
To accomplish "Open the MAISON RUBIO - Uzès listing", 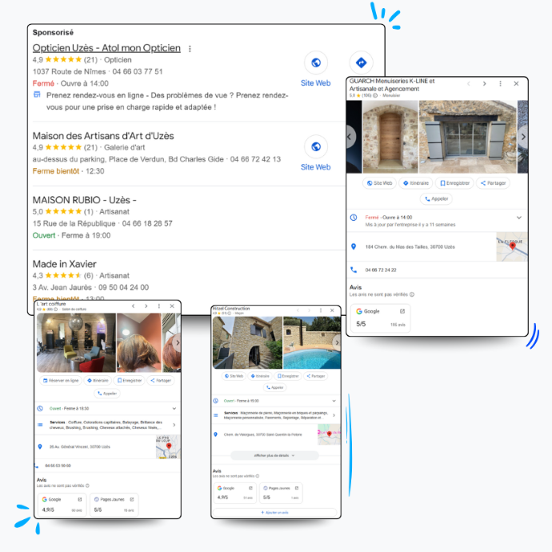I will pos(85,200).
